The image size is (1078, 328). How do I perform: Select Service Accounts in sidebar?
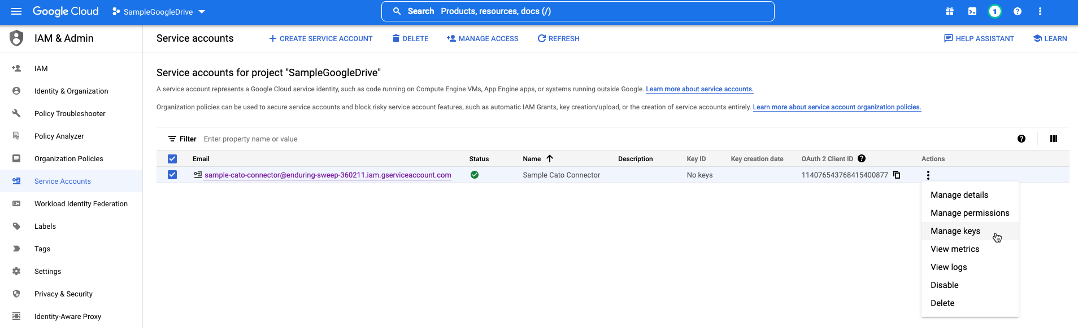point(71,181)
